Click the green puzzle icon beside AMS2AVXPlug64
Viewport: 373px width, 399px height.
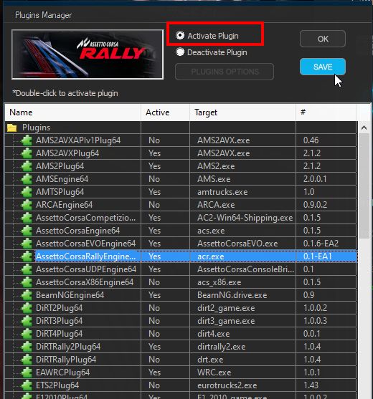pos(27,153)
